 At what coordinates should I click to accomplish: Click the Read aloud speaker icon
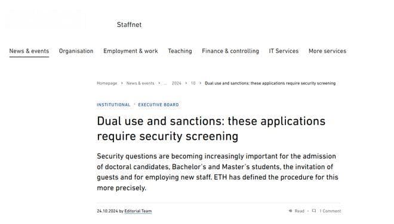pos(291,211)
